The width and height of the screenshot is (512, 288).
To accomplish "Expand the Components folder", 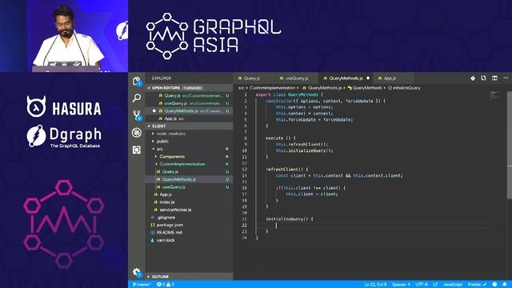I will pos(189,157).
